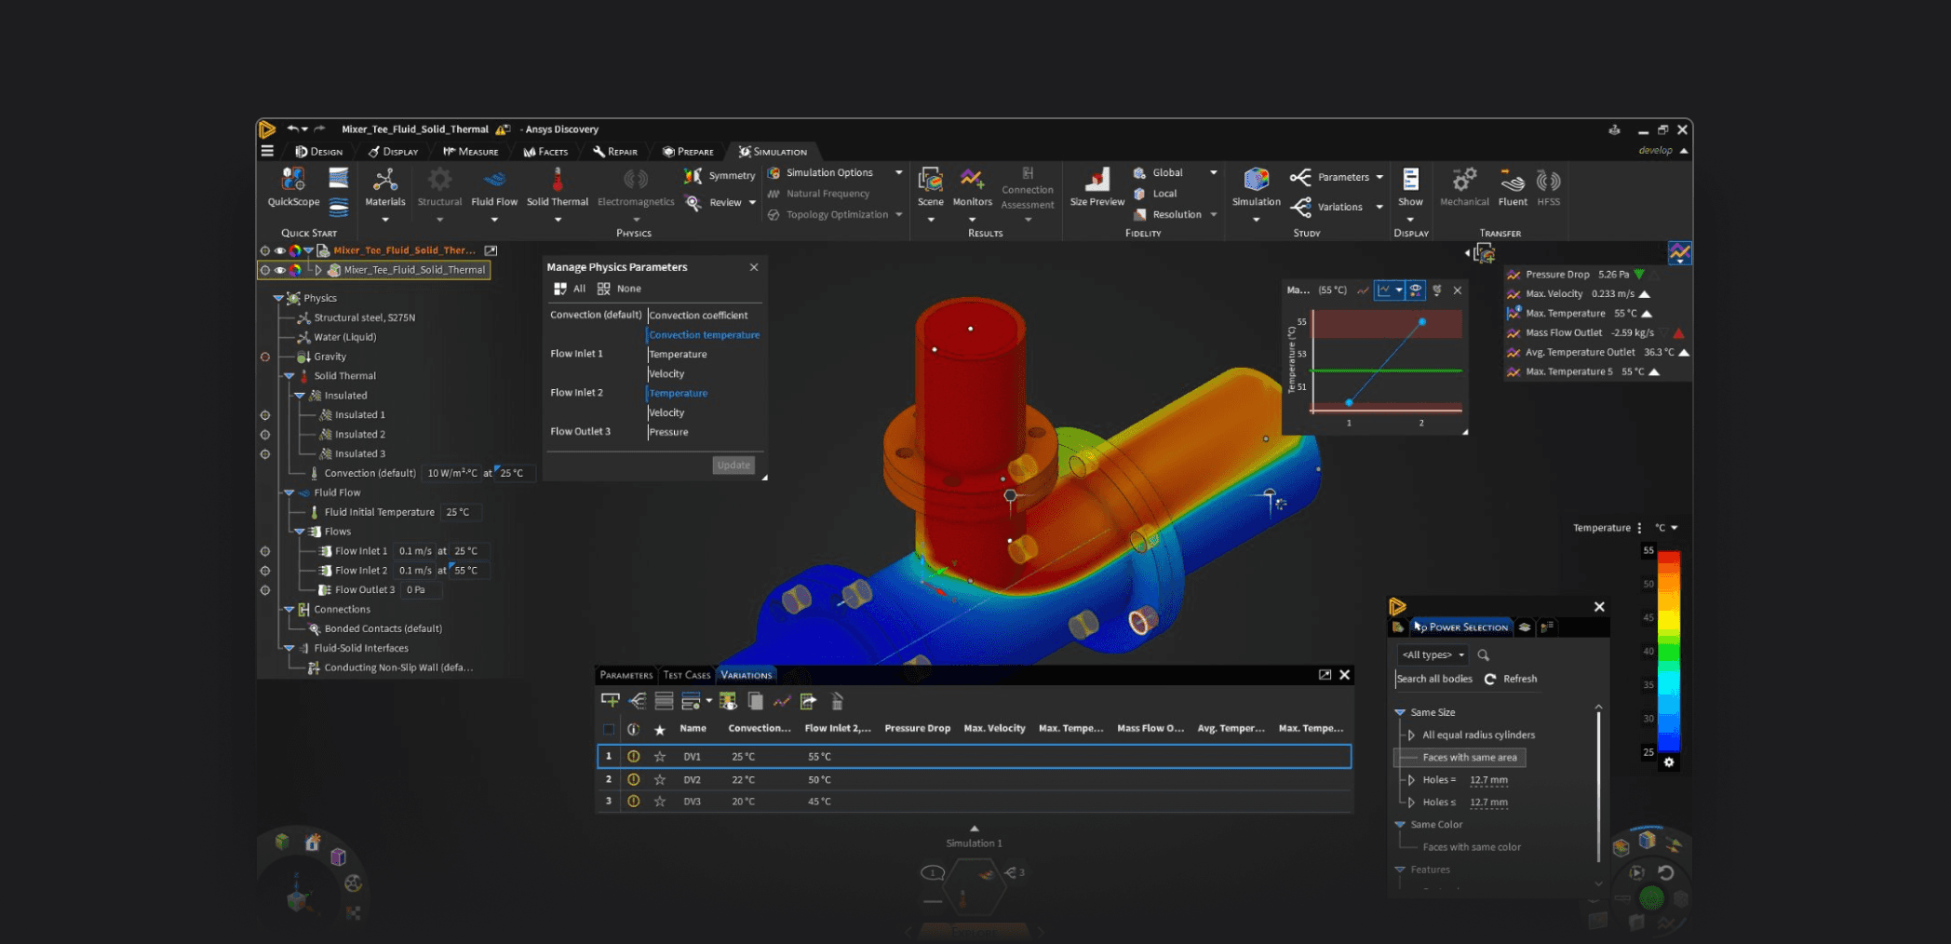
Task: Open Connection Assessment tool
Action: tap(1028, 189)
